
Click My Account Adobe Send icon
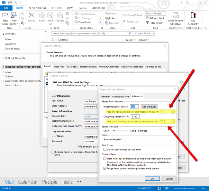pyautogui.click(x=193, y=15)
